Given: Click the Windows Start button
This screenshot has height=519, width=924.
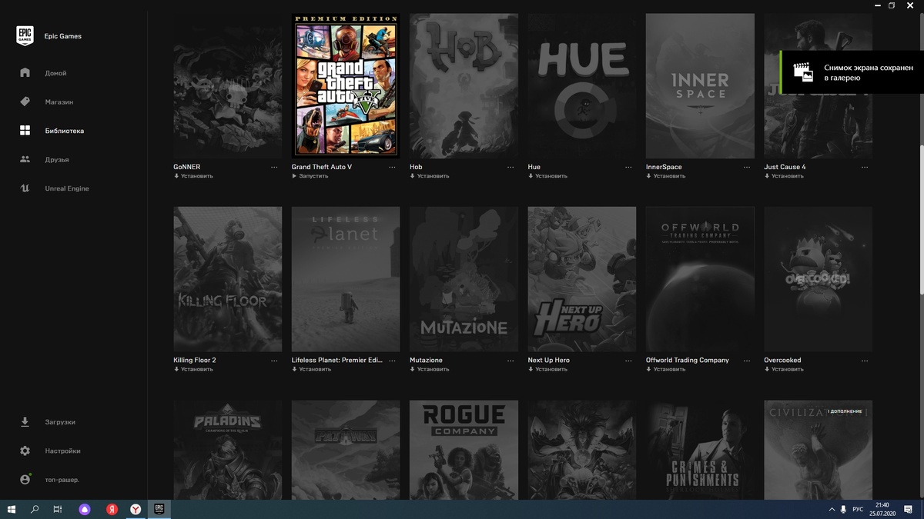Looking at the screenshot, I should (x=12, y=509).
